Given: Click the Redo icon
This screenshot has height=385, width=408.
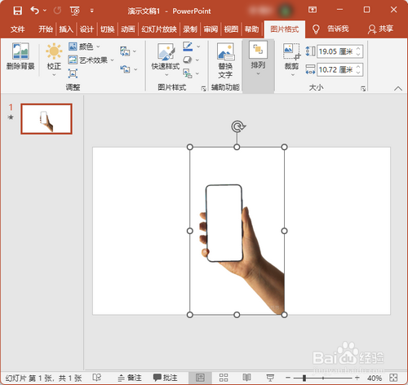Looking at the screenshot, I should coord(57,11).
